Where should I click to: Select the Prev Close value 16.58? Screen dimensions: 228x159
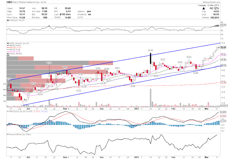[x=22, y=17]
